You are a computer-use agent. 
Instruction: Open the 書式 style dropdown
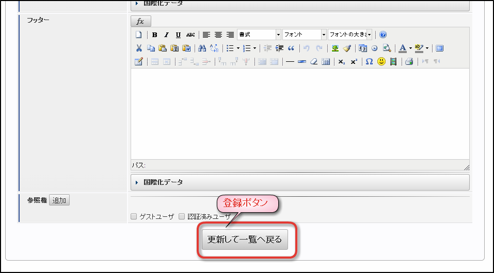point(259,35)
